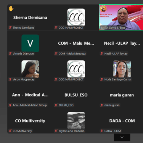This screenshot has width=143, height=143.
Task: Click Bryan Carlo Teodosio's muted microphone icon
Action: [x=56, y=131]
